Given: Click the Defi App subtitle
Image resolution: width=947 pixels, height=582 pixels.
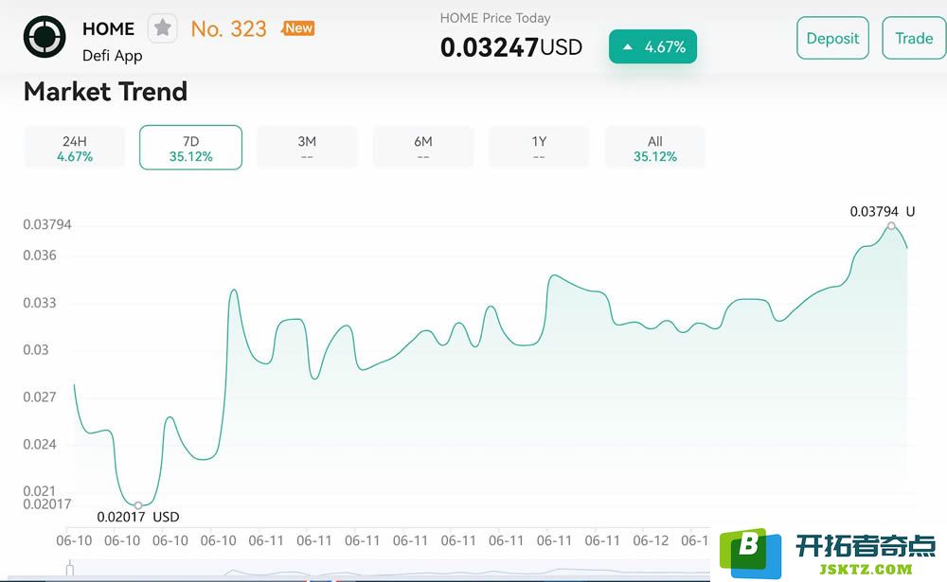Looking at the screenshot, I should (113, 56).
